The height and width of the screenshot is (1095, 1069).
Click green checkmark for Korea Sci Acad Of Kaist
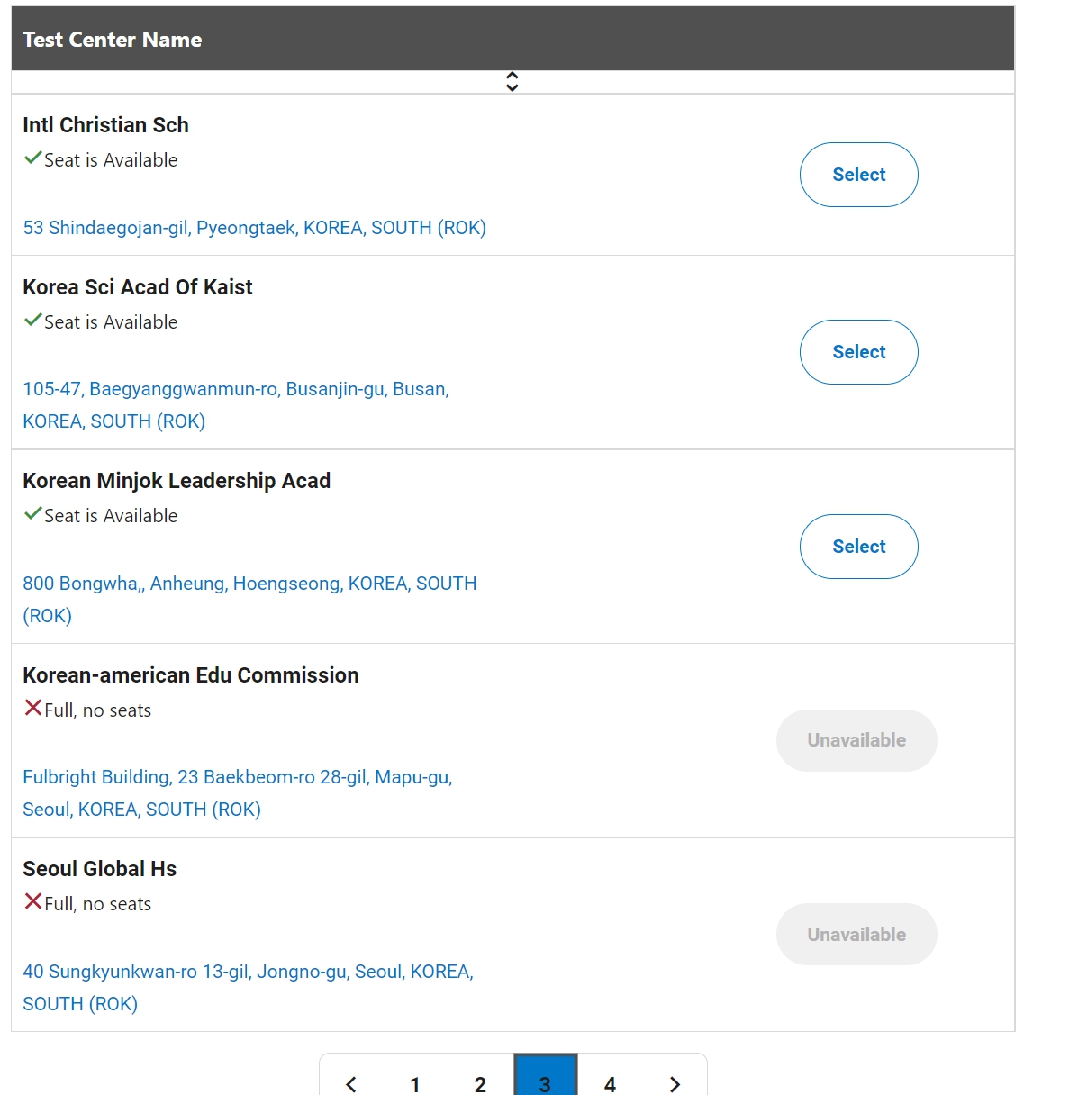[x=33, y=321]
